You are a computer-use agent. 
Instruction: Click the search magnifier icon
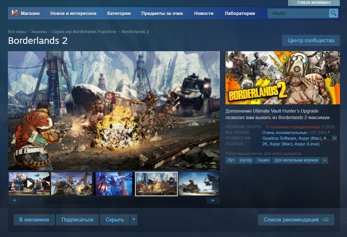333,13
